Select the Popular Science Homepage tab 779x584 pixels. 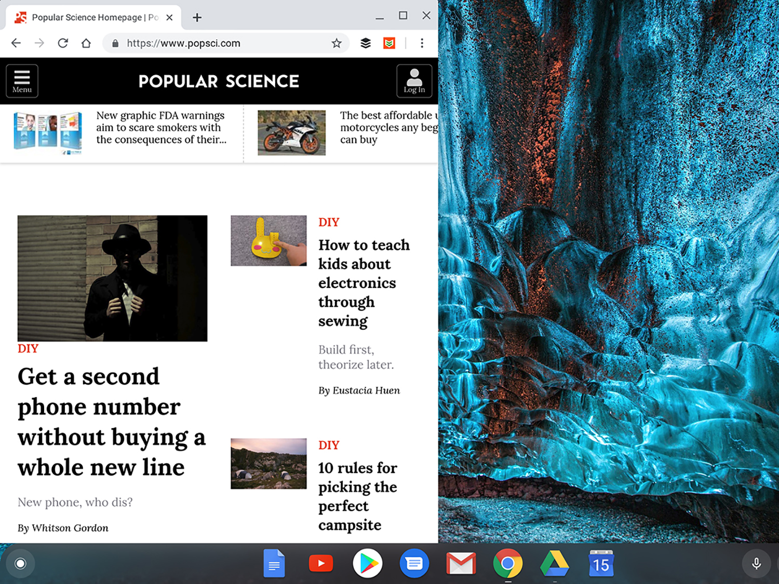pos(93,18)
